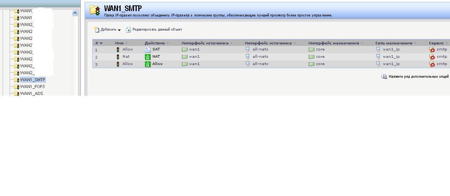
Task: Click the NAT action icon in rule 2
Action: click(x=147, y=57)
